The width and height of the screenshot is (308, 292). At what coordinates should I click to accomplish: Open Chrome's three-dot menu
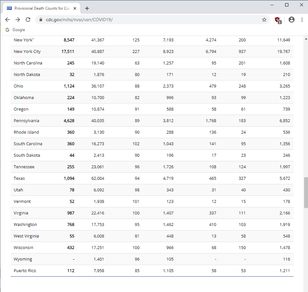[x=301, y=20]
